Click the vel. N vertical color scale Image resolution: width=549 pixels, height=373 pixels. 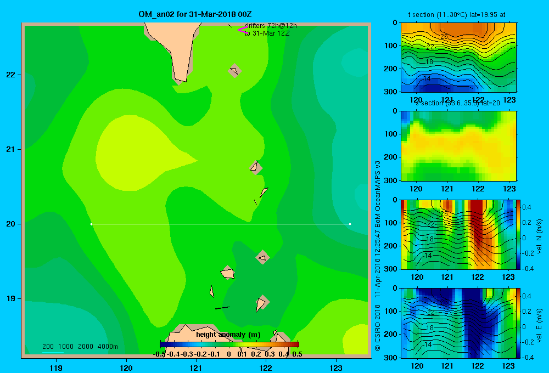coord(518,234)
